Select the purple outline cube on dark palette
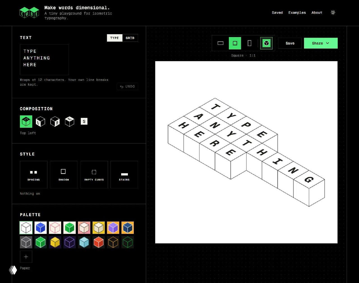The image size is (359, 283). [70, 242]
